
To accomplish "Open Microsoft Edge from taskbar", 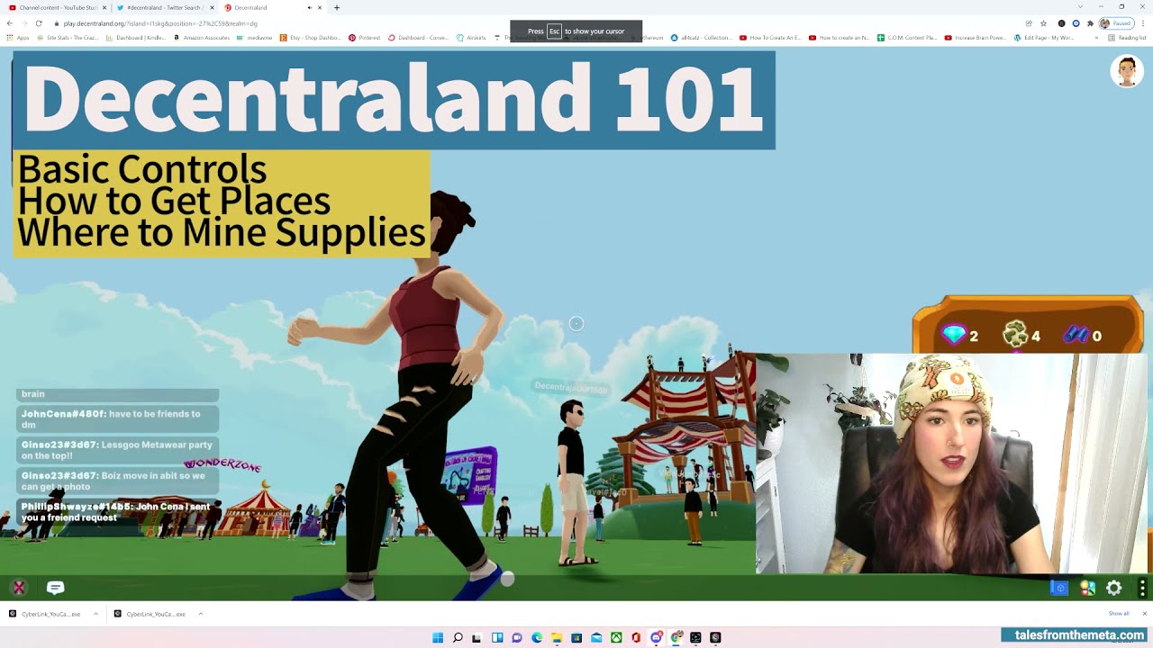I will (x=537, y=637).
